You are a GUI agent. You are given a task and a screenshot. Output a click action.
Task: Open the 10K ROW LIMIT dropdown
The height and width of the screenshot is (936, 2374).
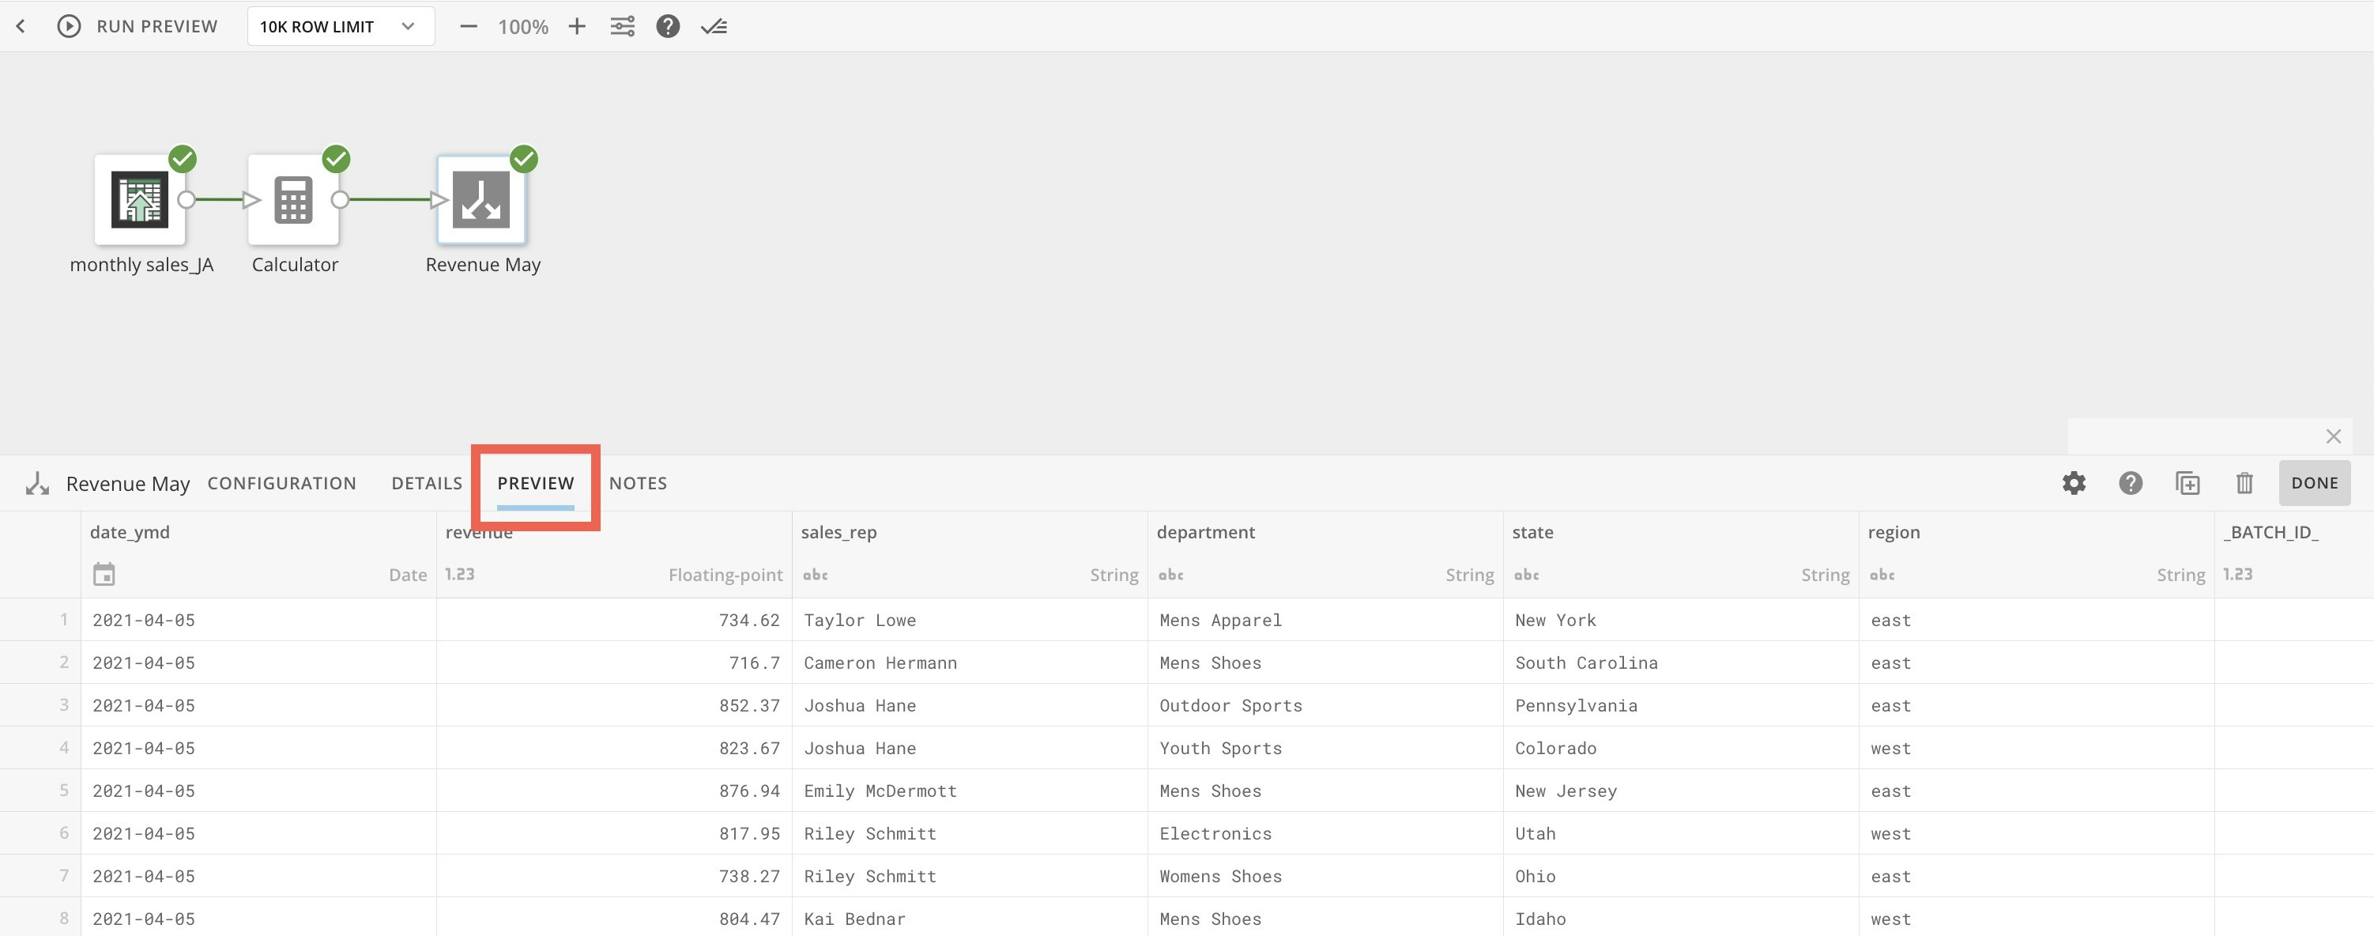tap(340, 26)
